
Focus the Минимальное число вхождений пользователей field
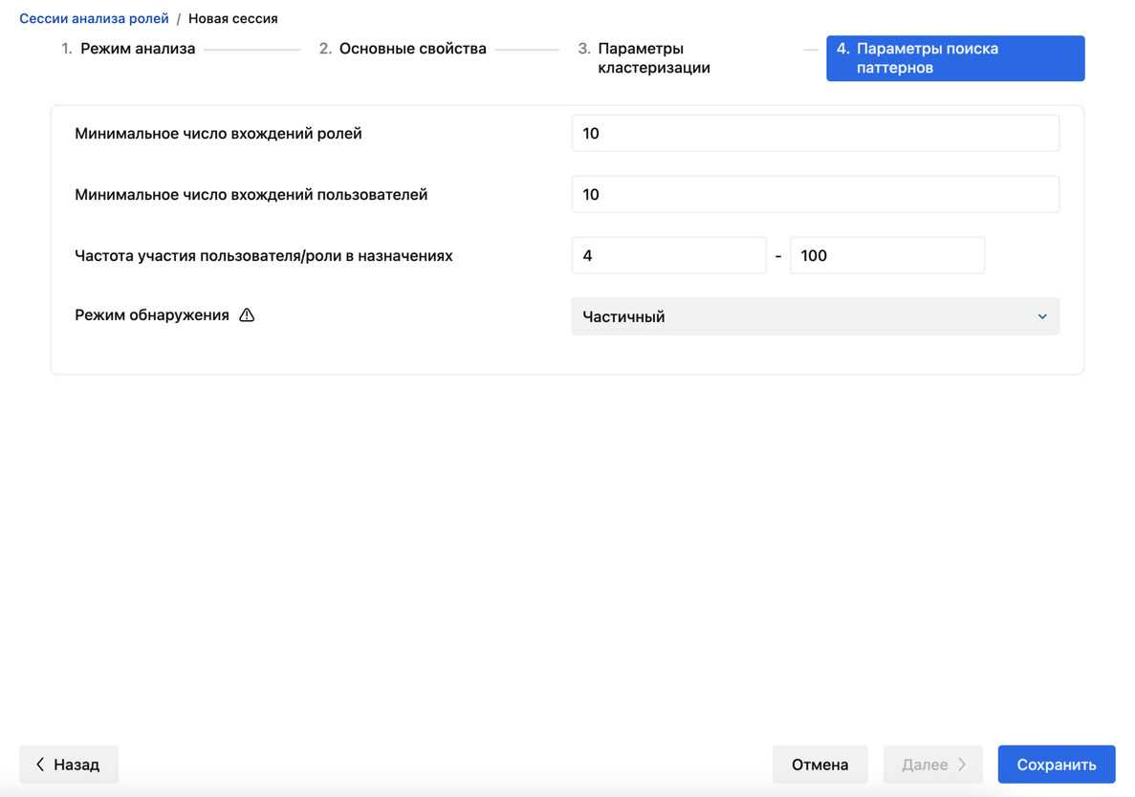[815, 195]
